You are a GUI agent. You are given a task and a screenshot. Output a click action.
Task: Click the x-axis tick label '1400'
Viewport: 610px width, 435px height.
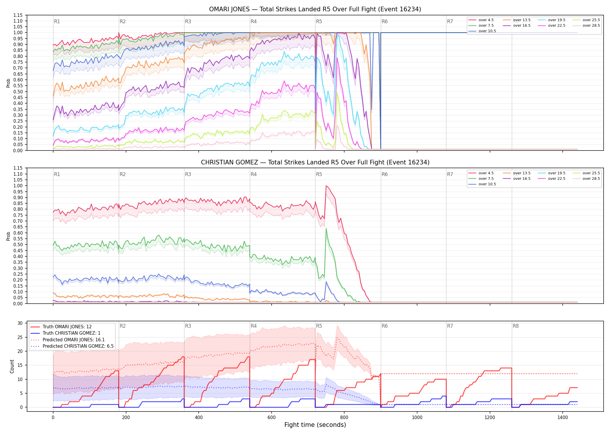(563, 418)
